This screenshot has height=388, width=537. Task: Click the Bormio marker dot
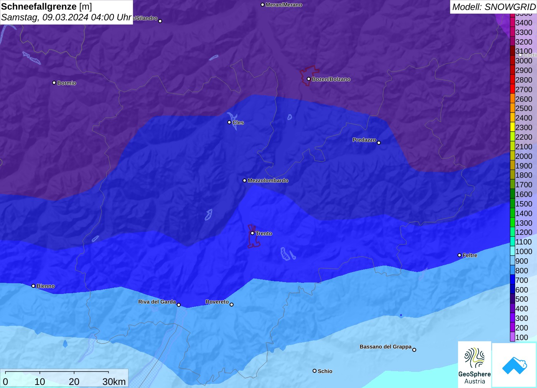tap(54, 83)
